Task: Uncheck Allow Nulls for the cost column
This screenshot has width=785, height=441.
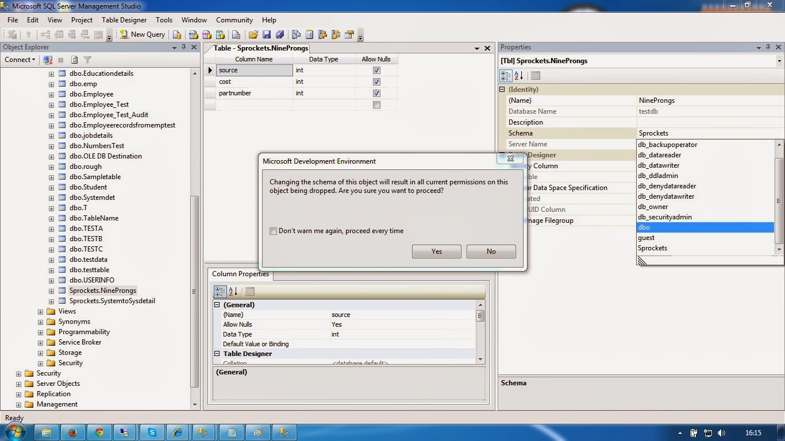Action: (376, 82)
